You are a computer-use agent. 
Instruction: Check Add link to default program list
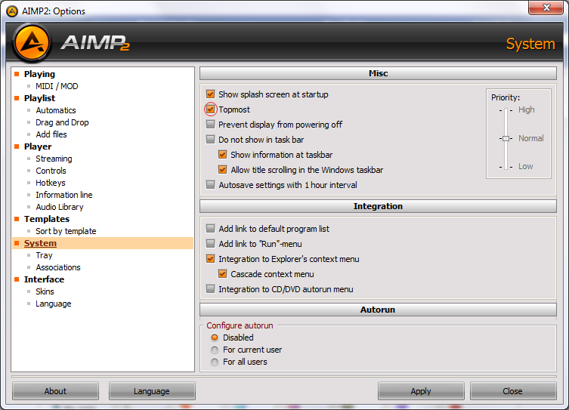coord(211,228)
